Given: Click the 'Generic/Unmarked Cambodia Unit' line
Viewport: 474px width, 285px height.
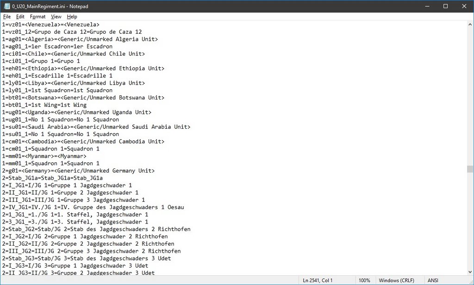Looking at the screenshot, I should click(83, 142).
